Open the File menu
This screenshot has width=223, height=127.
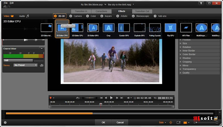6,3
